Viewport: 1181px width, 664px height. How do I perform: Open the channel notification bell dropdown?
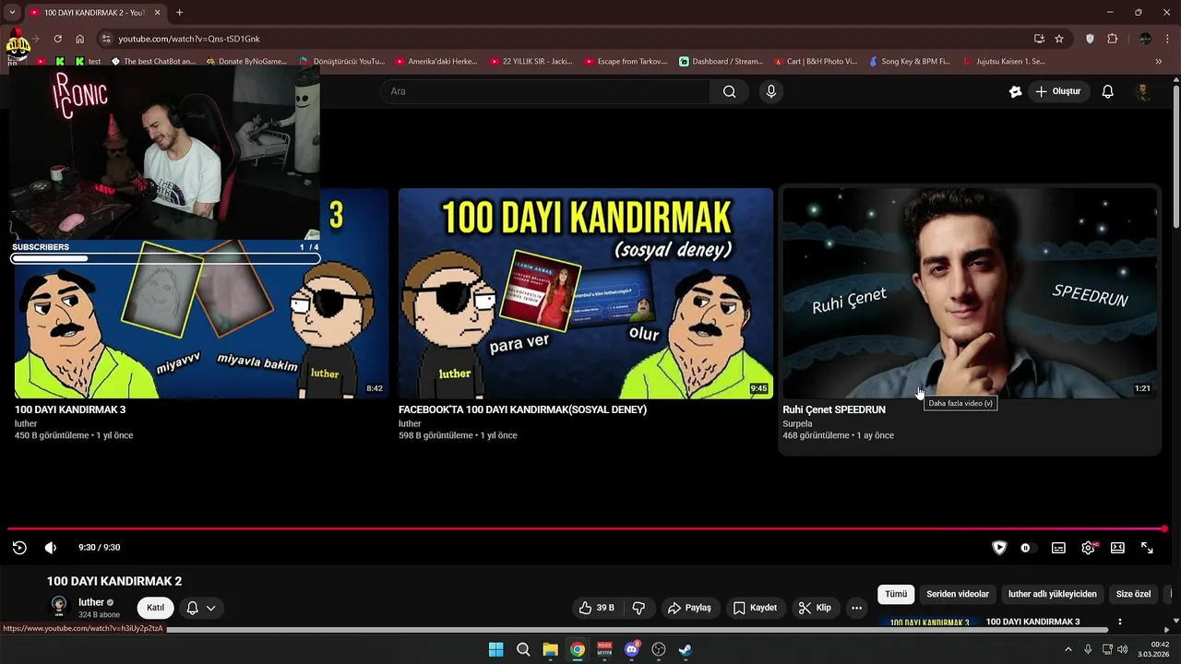pyautogui.click(x=201, y=608)
